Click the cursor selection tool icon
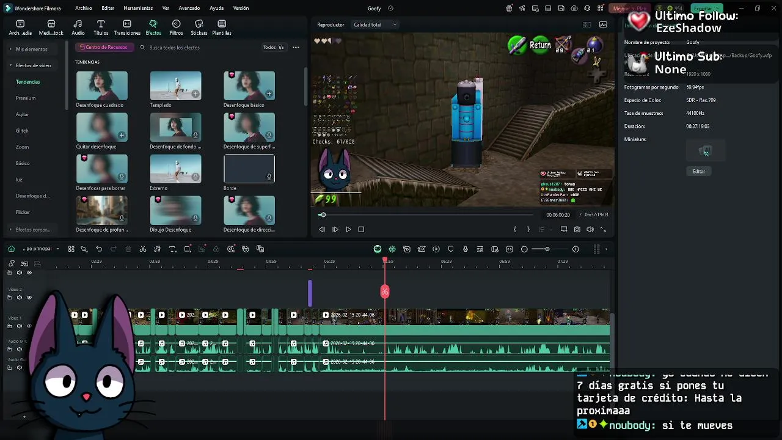The image size is (782, 440). tap(84, 249)
